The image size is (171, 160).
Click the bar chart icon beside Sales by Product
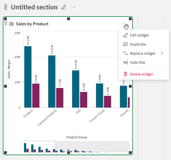click(11, 24)
